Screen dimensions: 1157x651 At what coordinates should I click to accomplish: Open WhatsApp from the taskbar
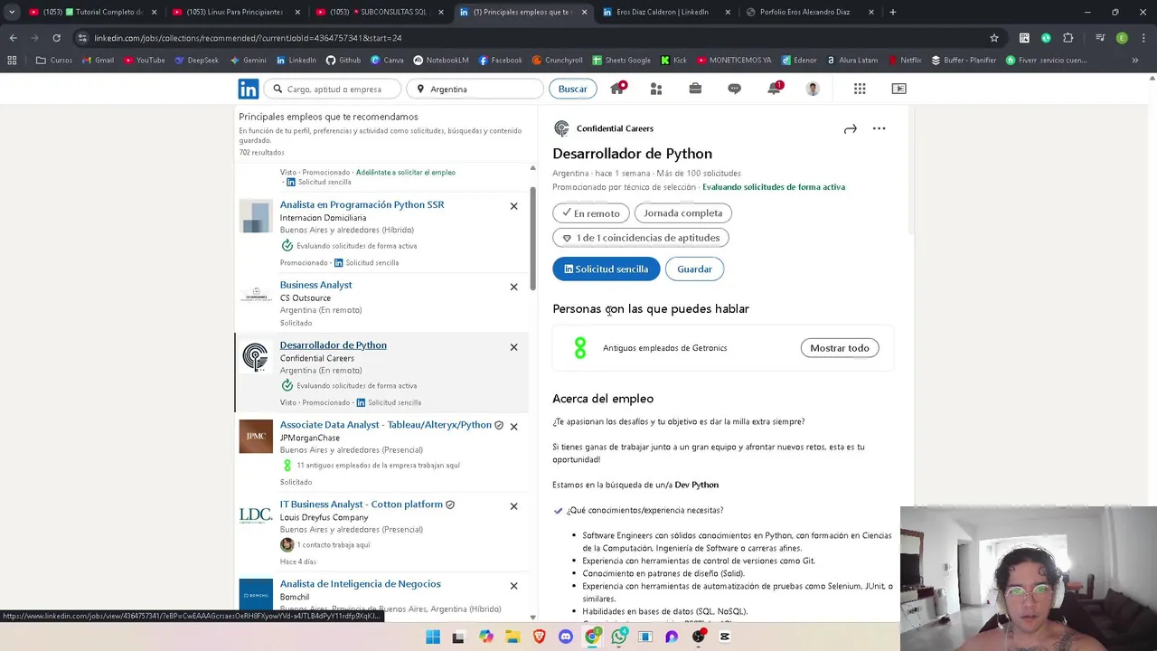(x=618, y=637)
